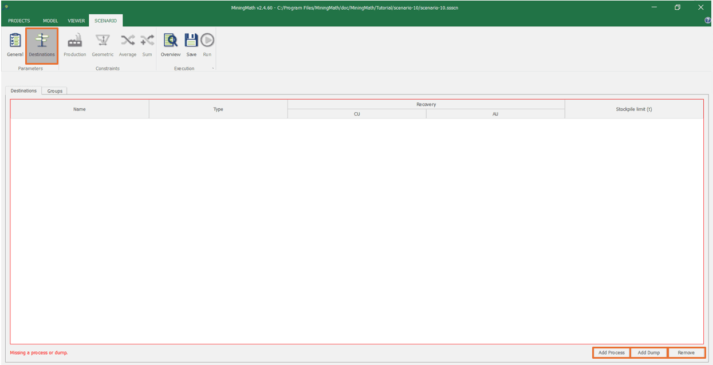Expand the Execution group launcher arrow
Image resolution: width=713 pixels, height=365 pixels.
[212, 69]
